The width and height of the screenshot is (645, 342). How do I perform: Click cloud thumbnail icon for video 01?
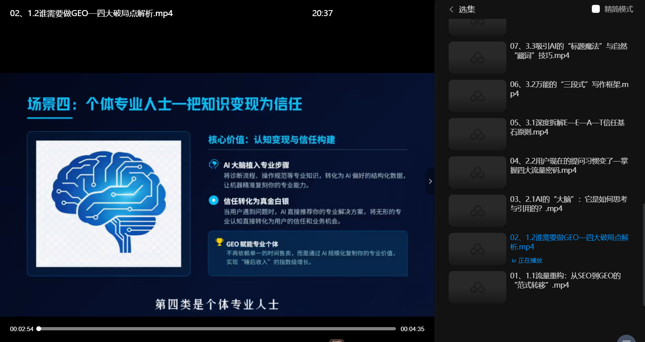477,287
